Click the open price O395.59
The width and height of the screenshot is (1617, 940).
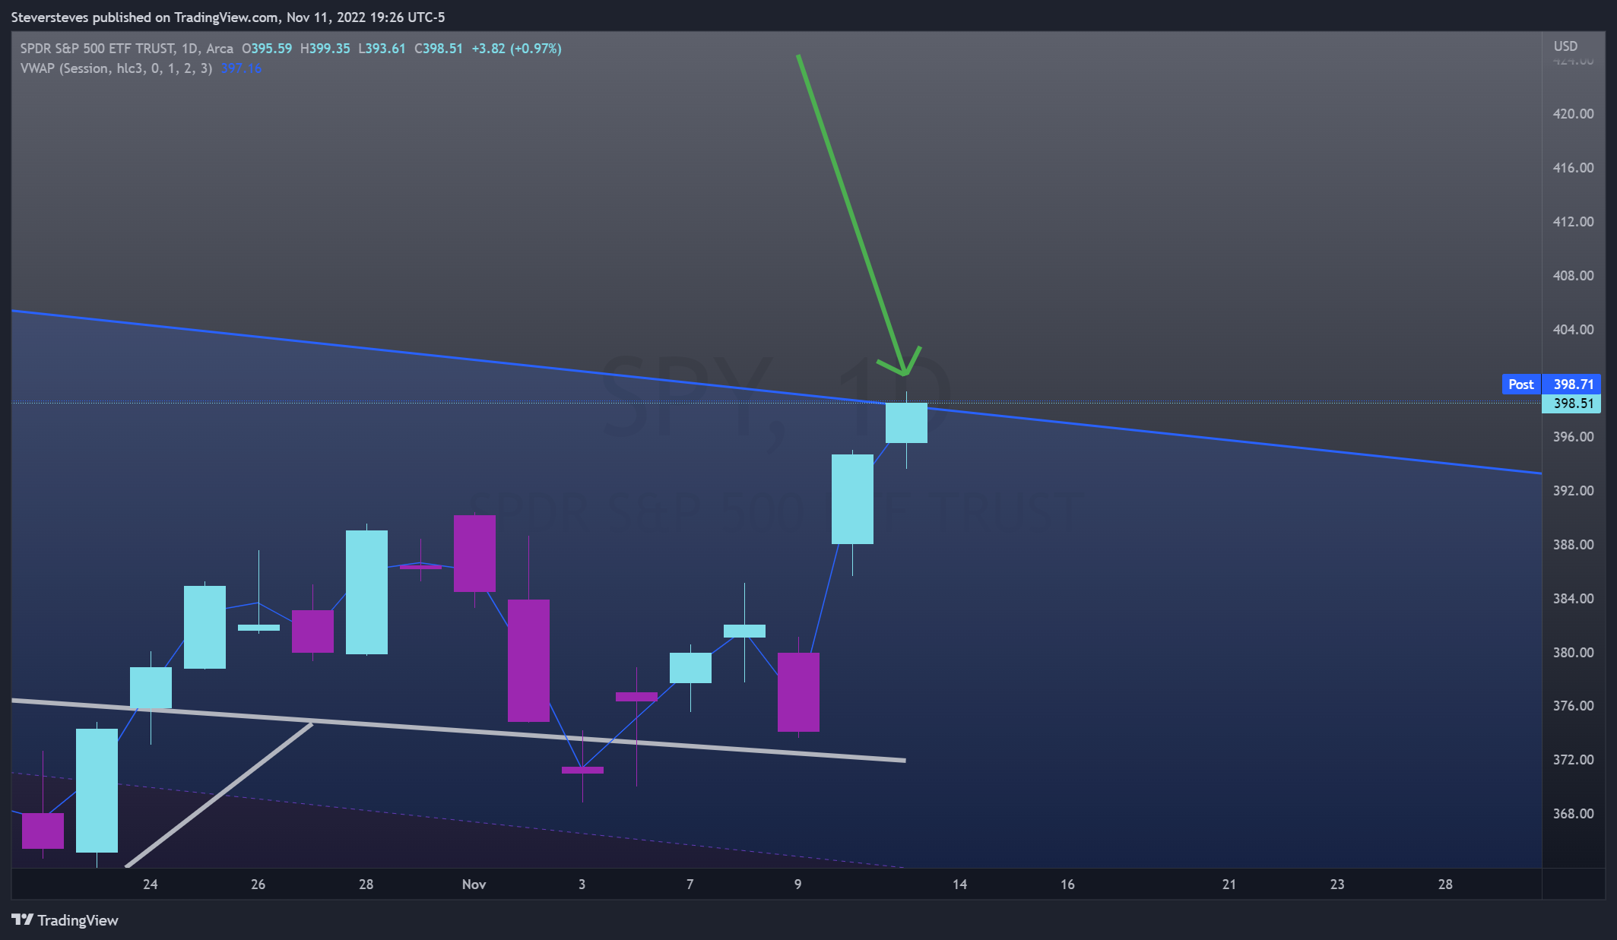click(267, 49)
